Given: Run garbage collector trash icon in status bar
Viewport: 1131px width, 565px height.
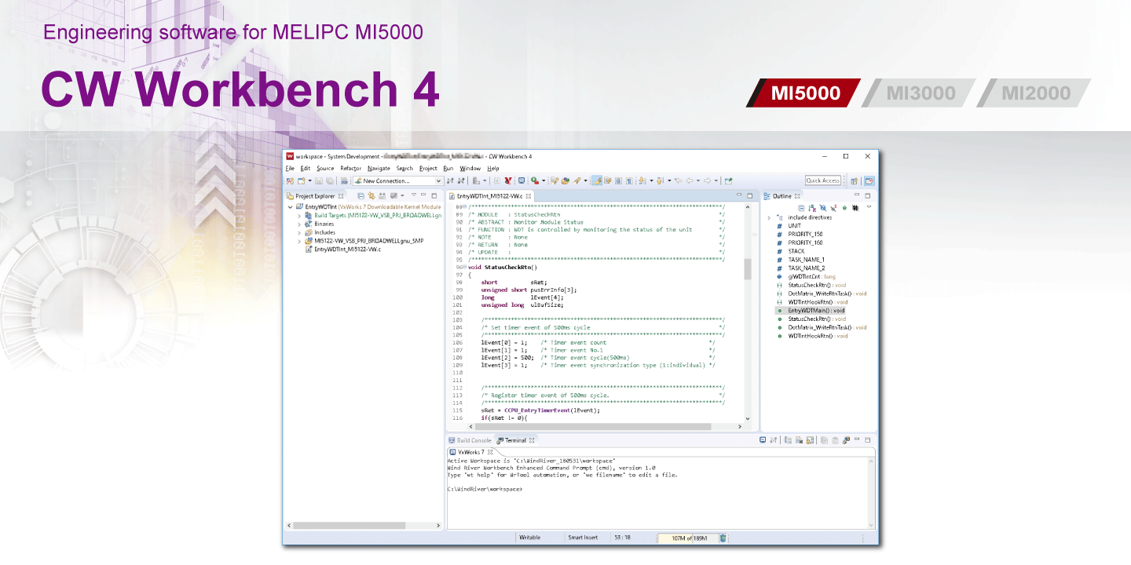Looking at the screenshot, I should coord(723,538).
